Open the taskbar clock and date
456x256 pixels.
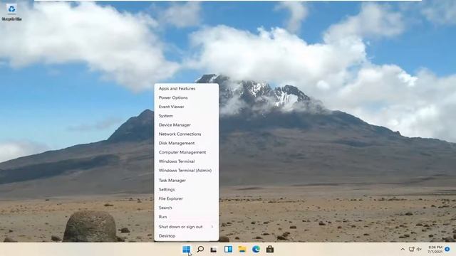(435, 250)
